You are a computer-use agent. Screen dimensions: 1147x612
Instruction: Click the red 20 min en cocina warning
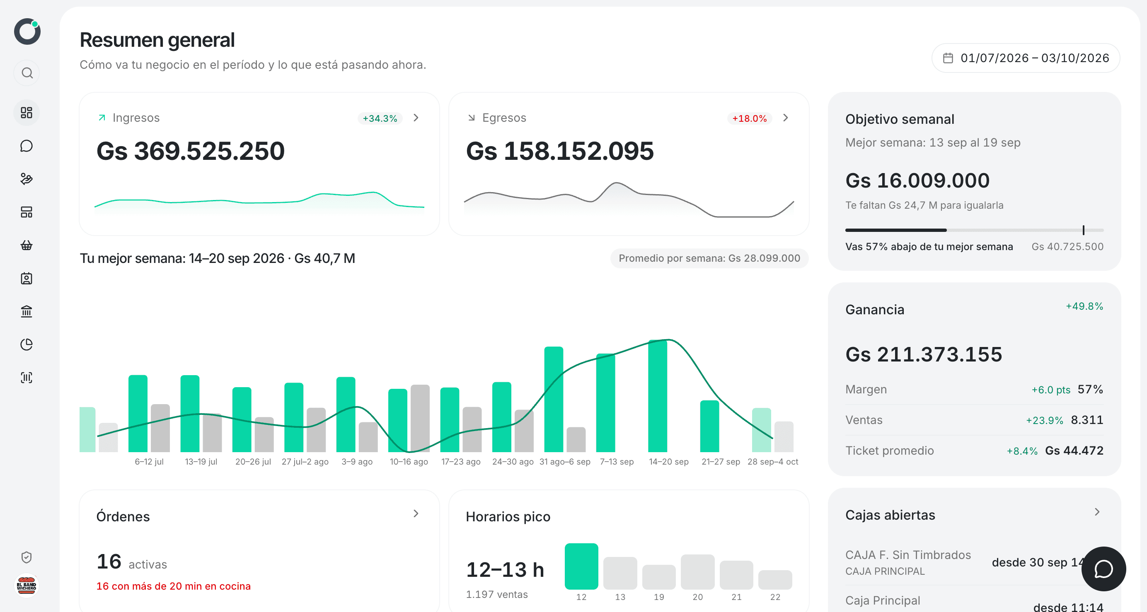174,586
